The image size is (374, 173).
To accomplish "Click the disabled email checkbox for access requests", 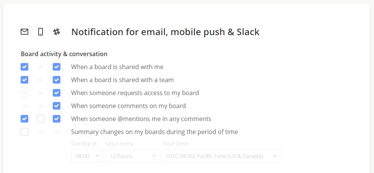I will click(x=24, y=93).
